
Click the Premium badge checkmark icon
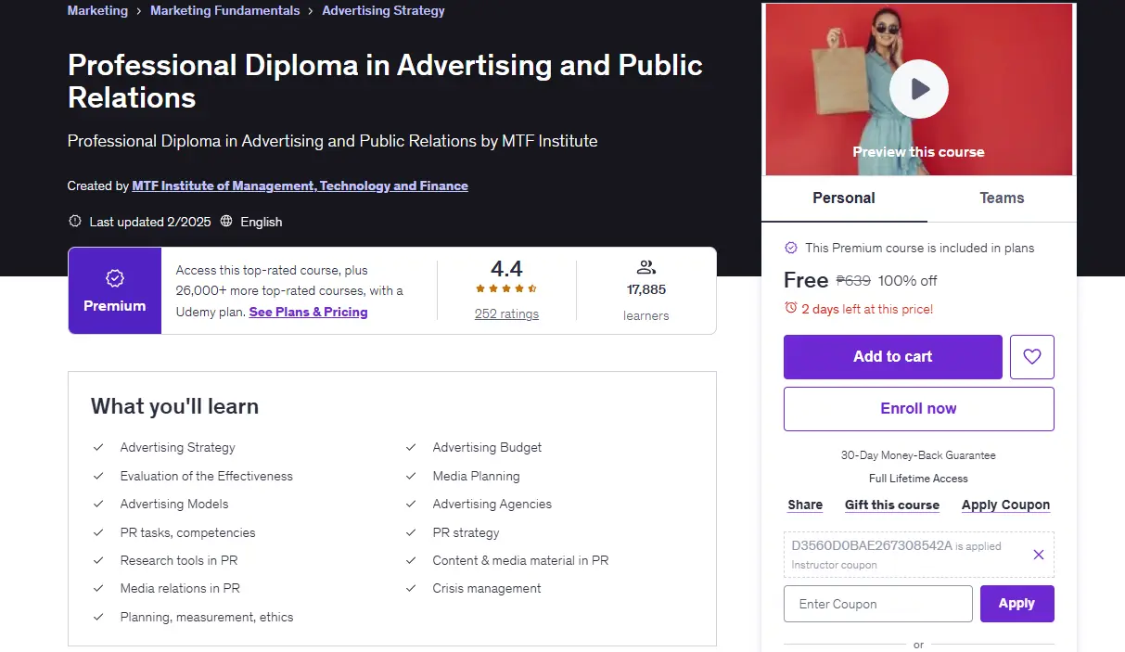(115, 278)
